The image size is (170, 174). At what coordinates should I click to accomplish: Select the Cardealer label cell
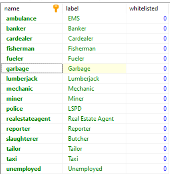tap(94, 38)
